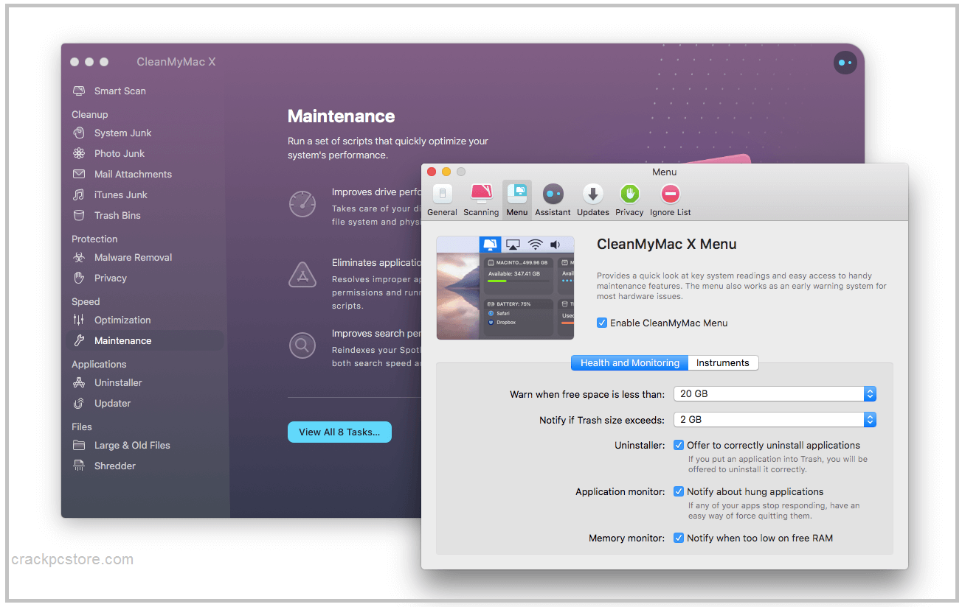Open Smart Scan in CleanMyMac sidebar
The image size is (962, 607).
click(109, 91)
